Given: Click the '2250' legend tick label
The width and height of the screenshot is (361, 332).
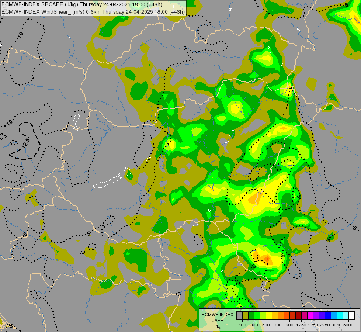Looking at the screenshot, I should [x=325, y=325].
